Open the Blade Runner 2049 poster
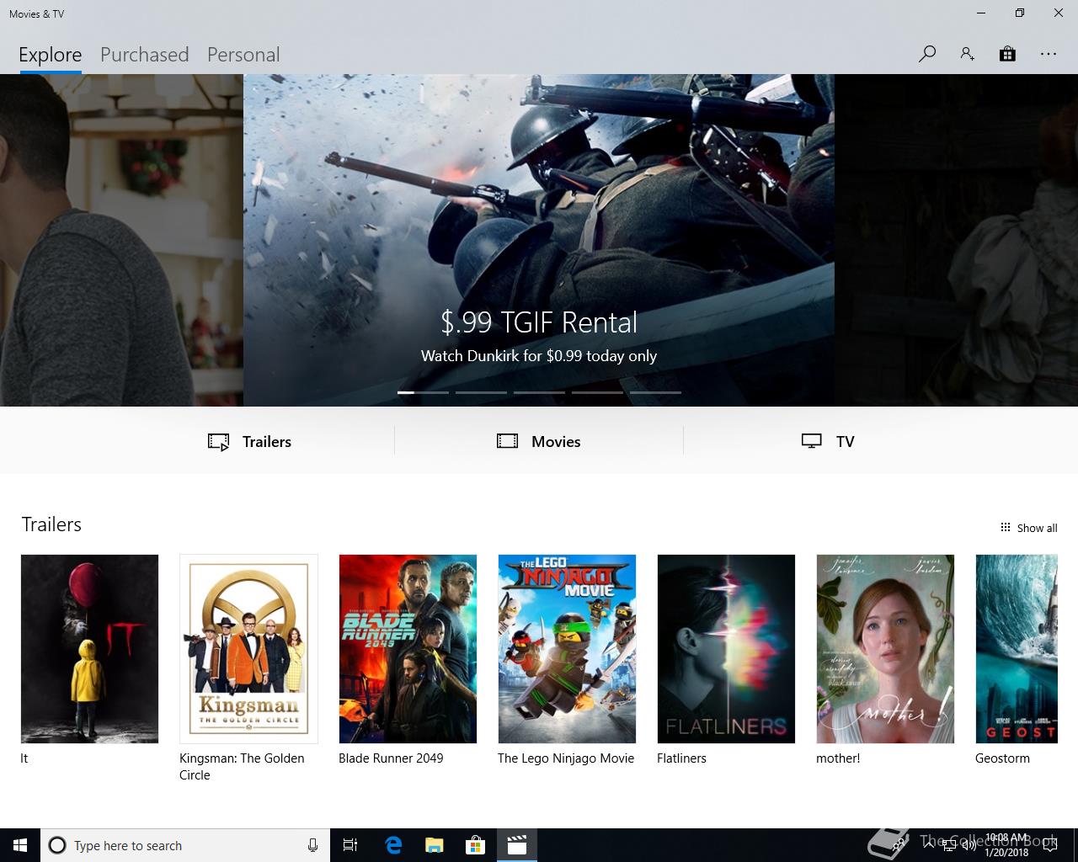Image resolution: width=1078 pixels, height=862 pixels. click(408, 649)
